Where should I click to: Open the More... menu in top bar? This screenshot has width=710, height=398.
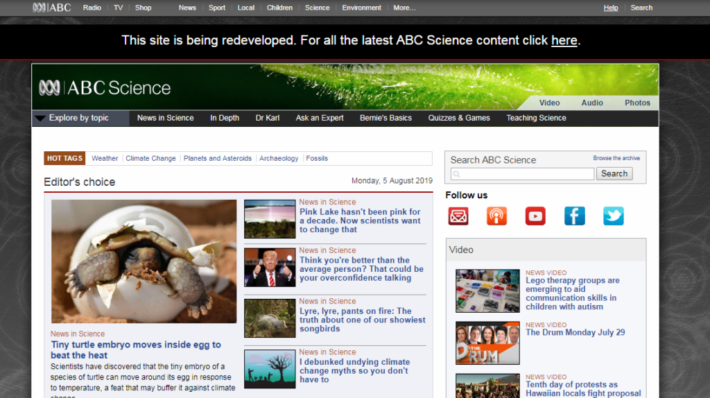point(404,8)
